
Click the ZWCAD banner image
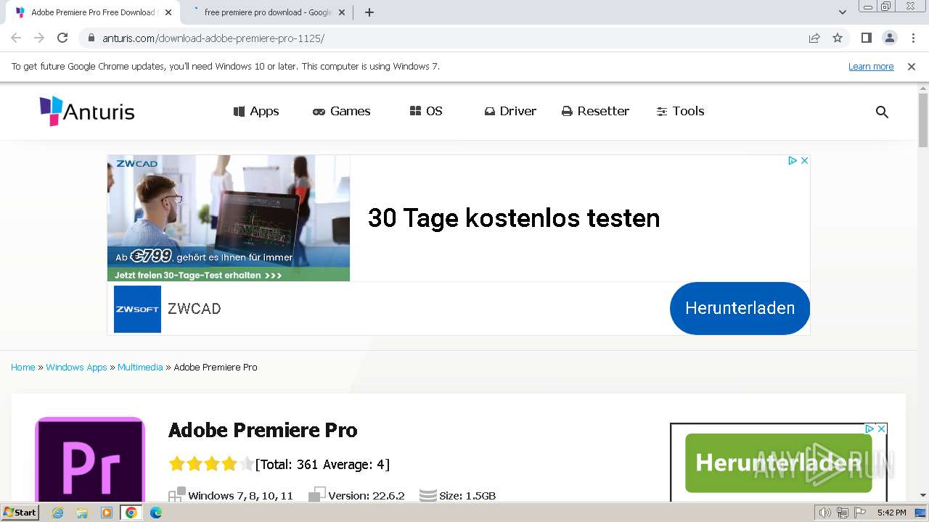229,217
